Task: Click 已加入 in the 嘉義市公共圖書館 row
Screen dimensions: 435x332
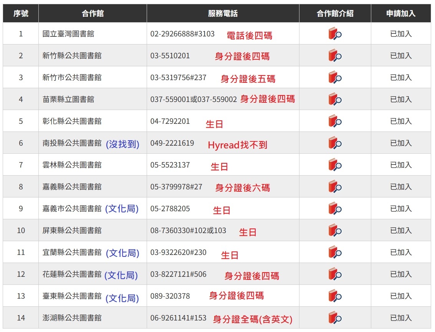Action: click(x=401, y=209)
